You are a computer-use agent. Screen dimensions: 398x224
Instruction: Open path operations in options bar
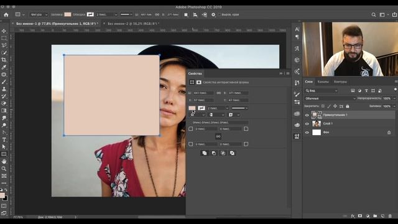coord(186,15)
